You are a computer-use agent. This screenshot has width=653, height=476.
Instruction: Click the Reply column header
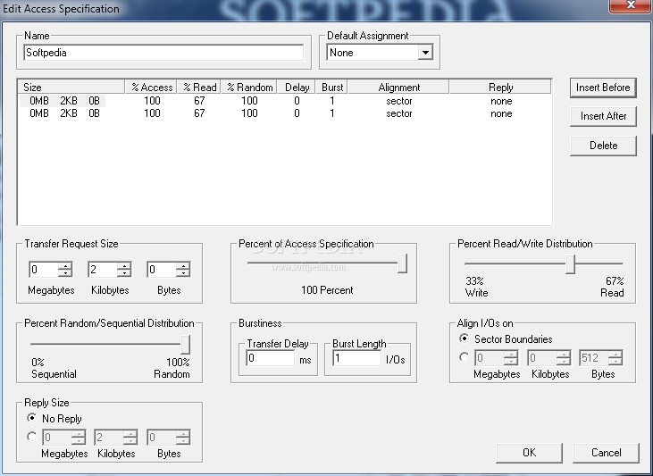[500, 87]
